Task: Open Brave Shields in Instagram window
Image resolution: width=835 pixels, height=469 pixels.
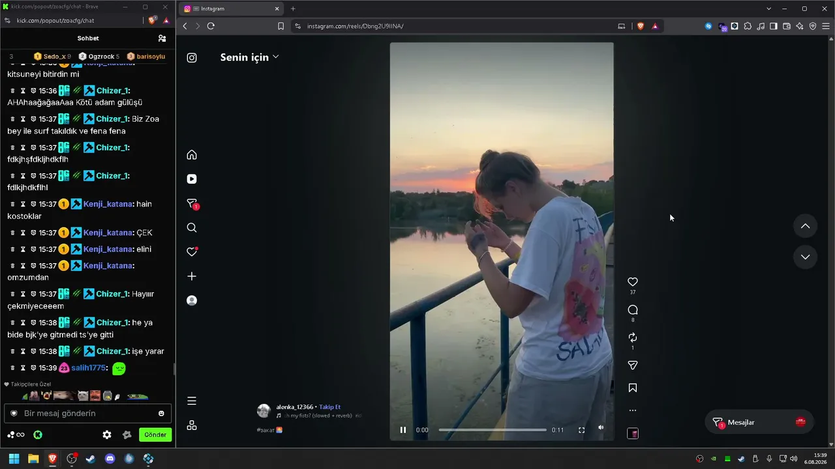Action: tap(640, 26)
